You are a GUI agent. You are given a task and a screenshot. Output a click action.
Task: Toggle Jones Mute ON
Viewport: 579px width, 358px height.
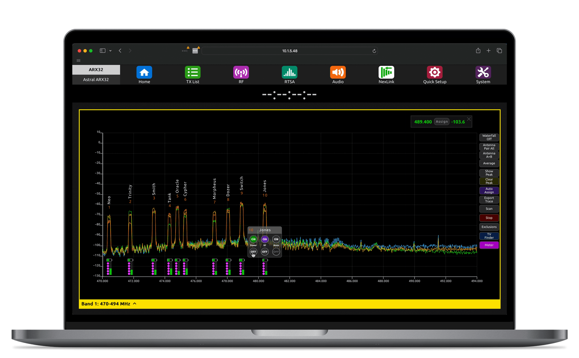point(276,239)
